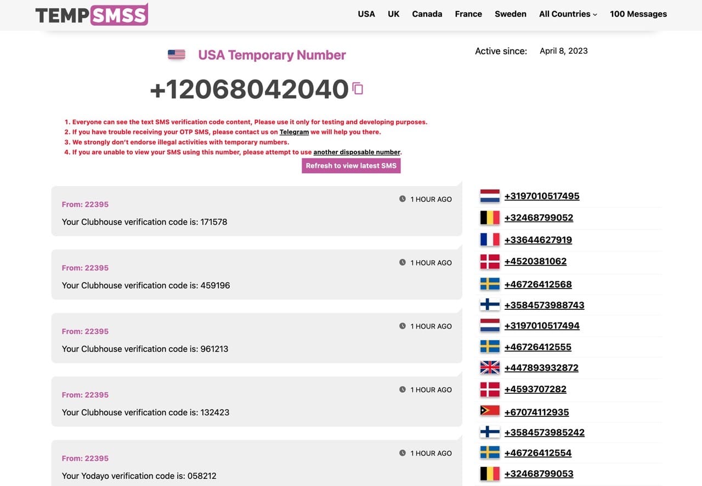Follow the another disposable number link
This screenshot has height=486, width=702.
pyautogui.click(x=357, y=152)
